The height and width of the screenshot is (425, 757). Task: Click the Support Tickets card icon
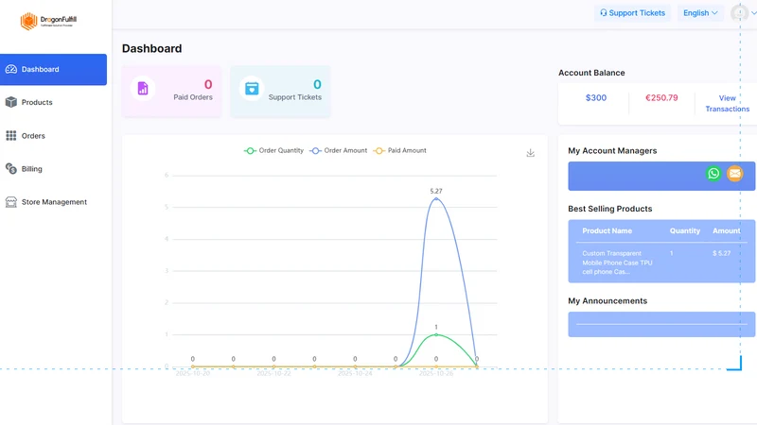[x=252, y=89]
